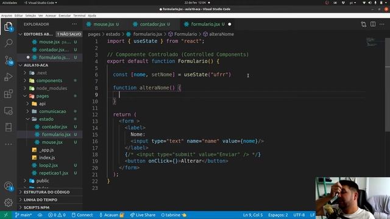
Task: Expand ESTRUTURA DO CÓDIGO section
Action: pyautogui.click(x=50, y=192)
